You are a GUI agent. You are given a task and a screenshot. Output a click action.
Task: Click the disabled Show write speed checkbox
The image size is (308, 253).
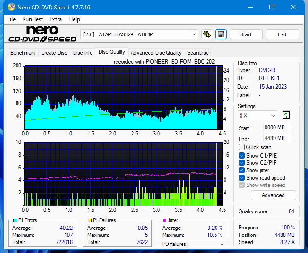(x=241, y=185)
